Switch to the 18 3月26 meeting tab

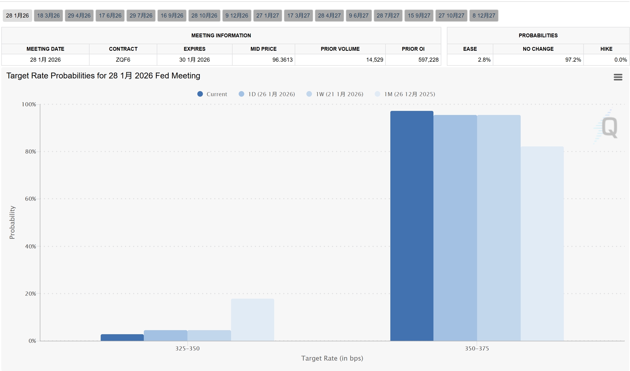(x=48, y=16)
